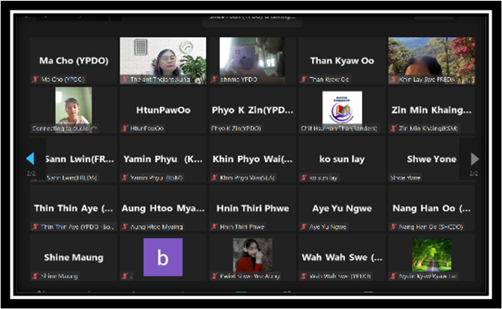Select Sann Lwin(FR... participant tile
Screen dimensions: 502x309
pyautogui.click(x=74, y=159)
